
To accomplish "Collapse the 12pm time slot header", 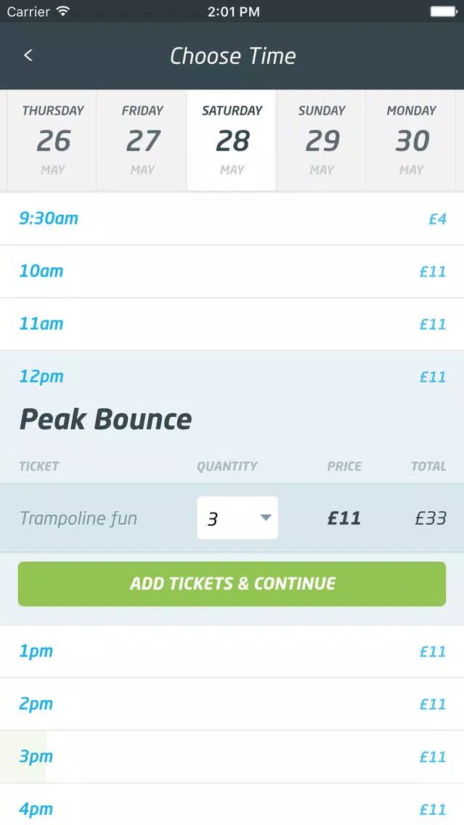I will pyautogui.click(x=232, y=377).
